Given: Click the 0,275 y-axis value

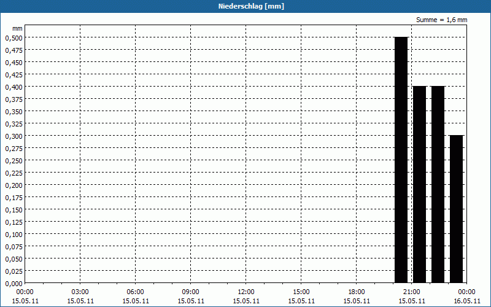Looking at the screenshot, I should [14, 148].
